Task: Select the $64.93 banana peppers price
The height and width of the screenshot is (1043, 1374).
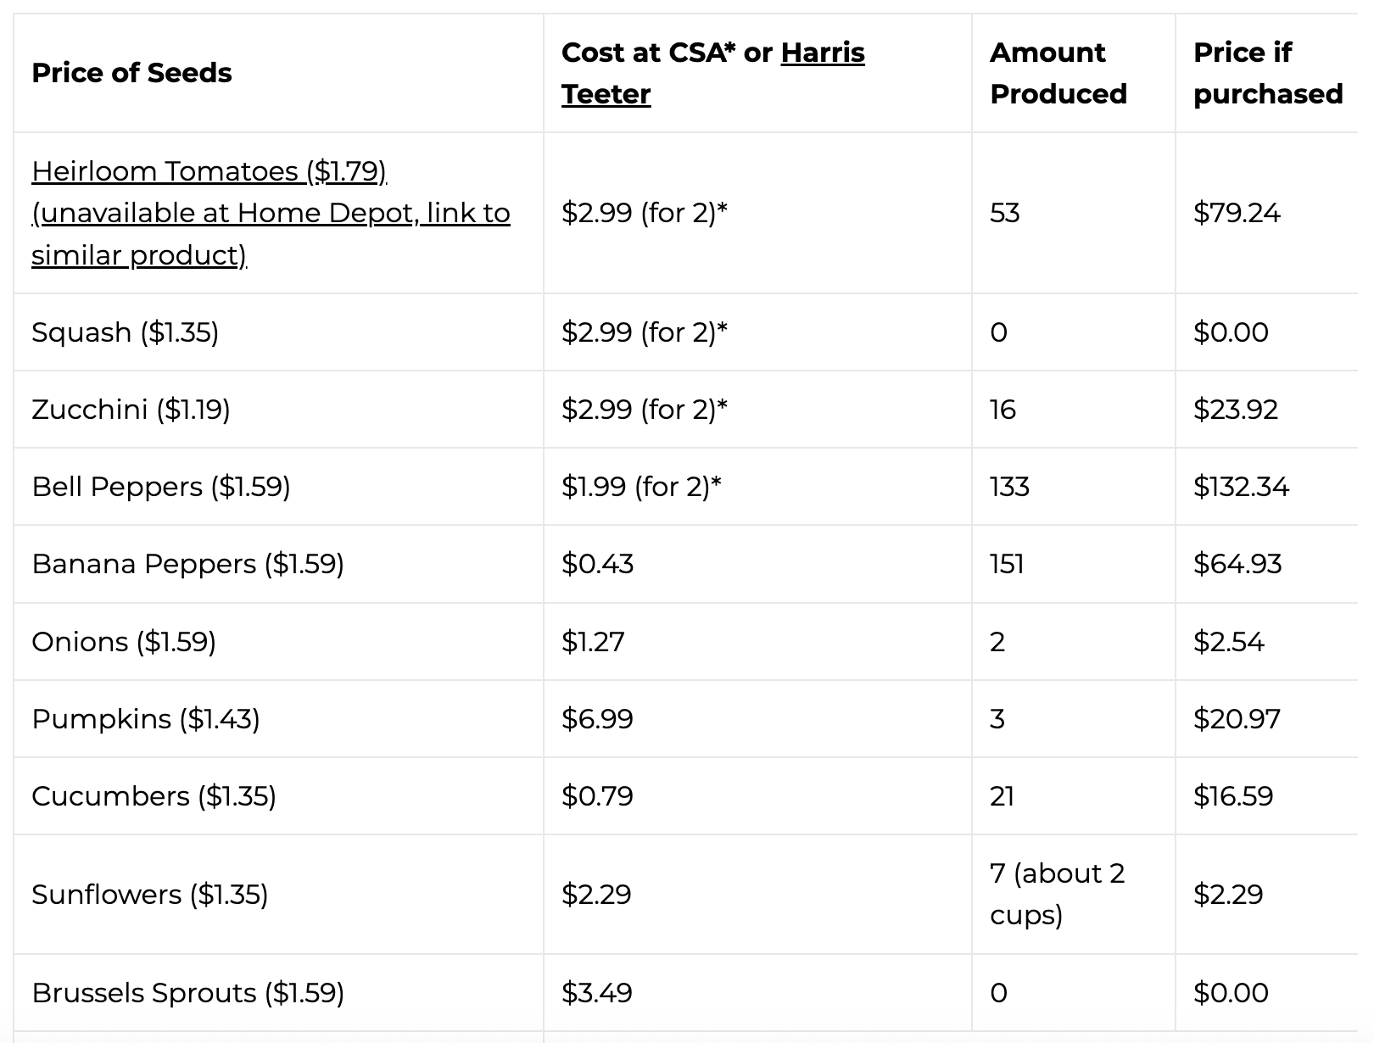Action: pos(1237,564)
